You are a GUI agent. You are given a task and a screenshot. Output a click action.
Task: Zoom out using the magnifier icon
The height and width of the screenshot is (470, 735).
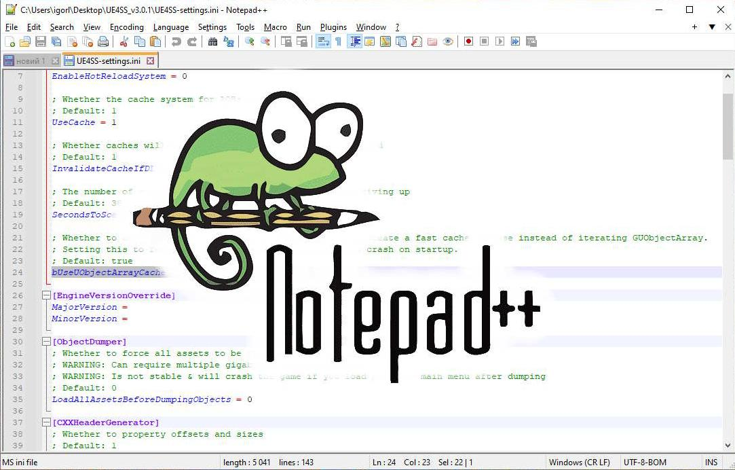(265, 41)
